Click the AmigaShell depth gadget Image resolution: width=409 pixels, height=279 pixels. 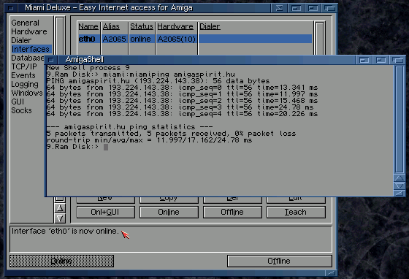[x=397, y=60]
